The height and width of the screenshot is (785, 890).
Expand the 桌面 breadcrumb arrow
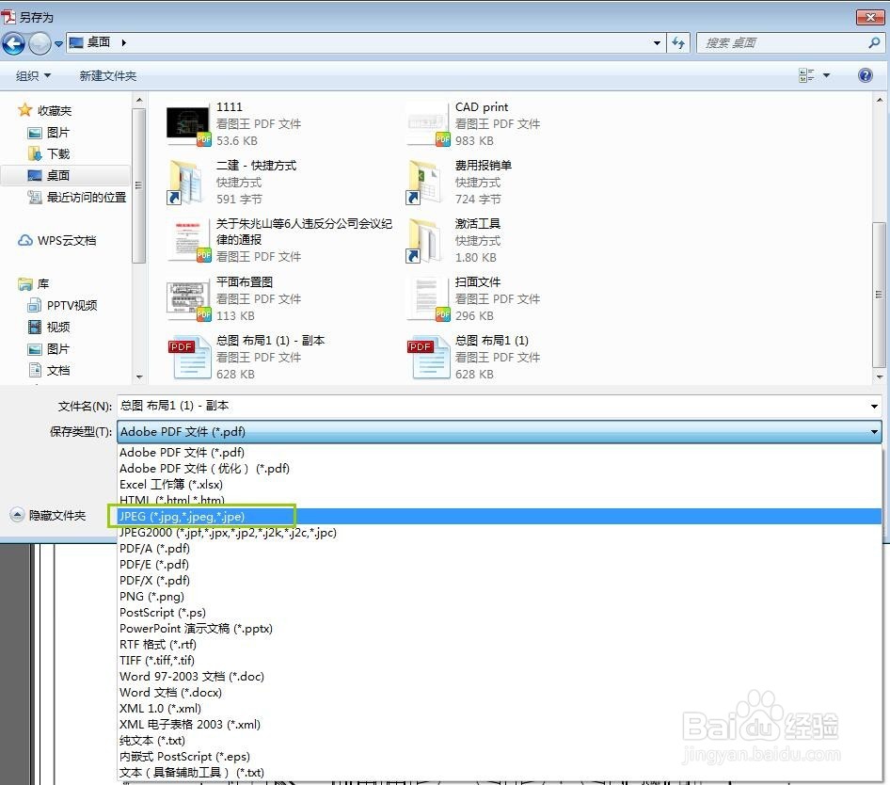pyautogui.click(x=124, y=42)
